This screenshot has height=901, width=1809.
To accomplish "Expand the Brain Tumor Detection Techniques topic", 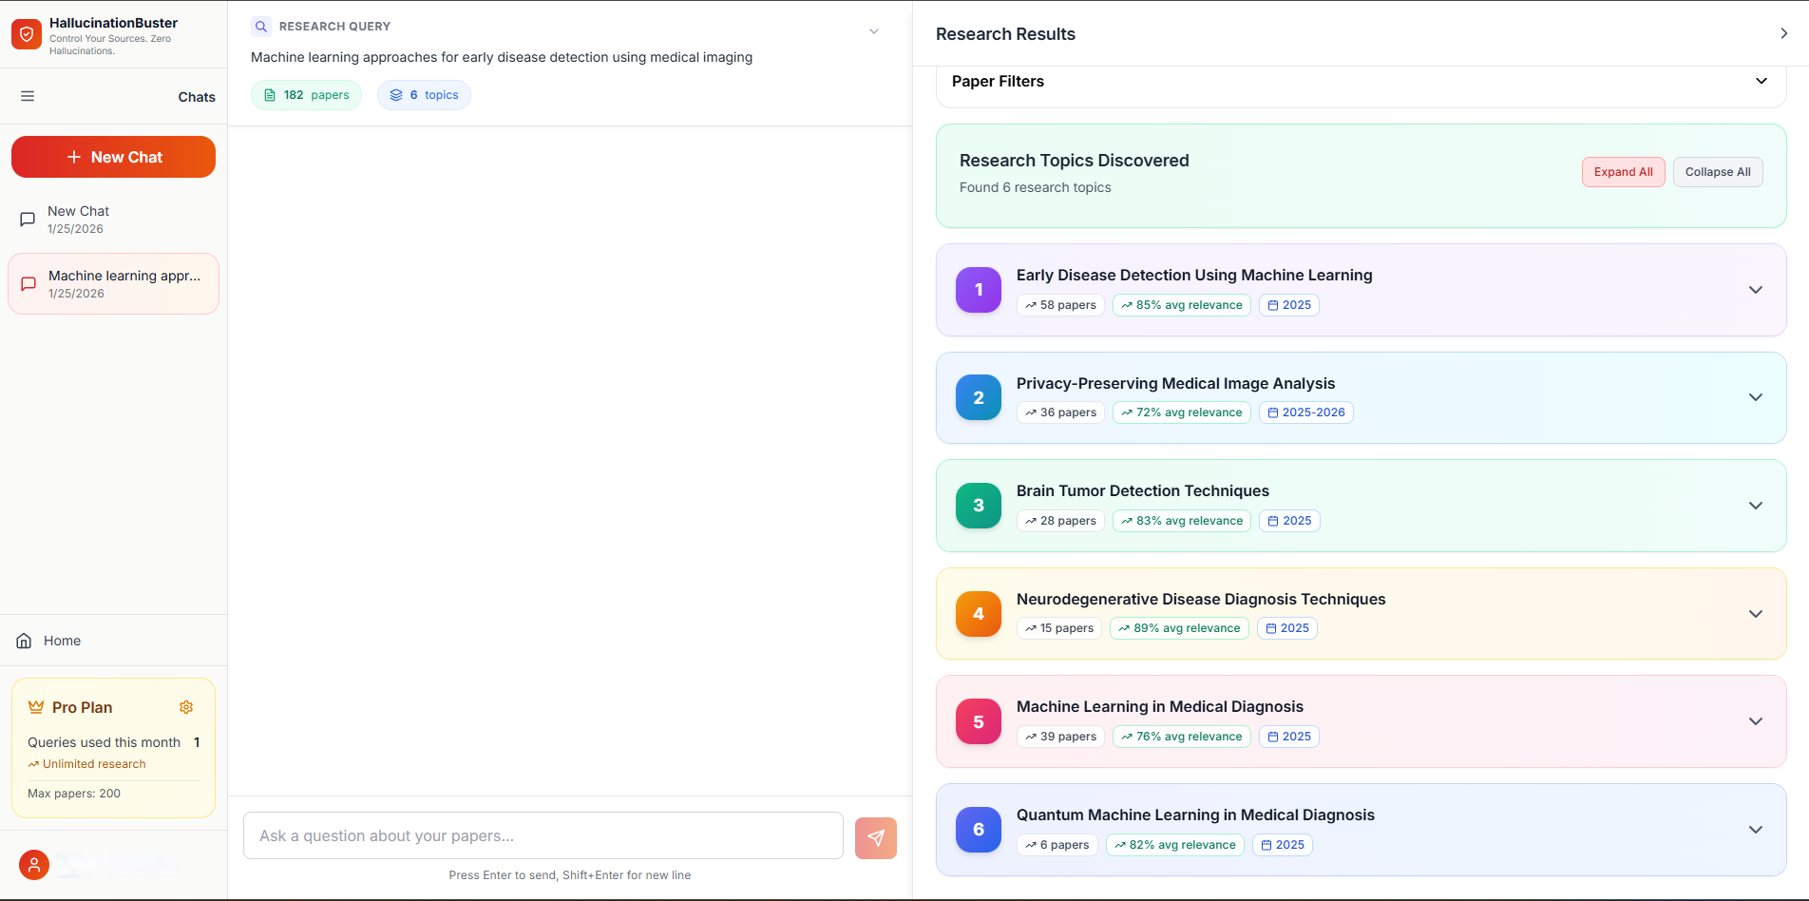I will click(1755, 506).
